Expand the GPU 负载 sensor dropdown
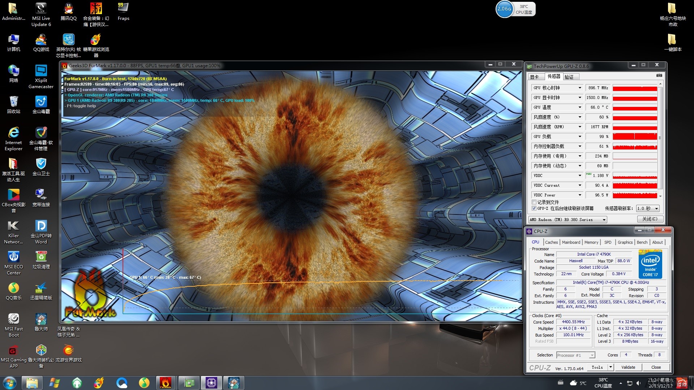 click(580, 136)
